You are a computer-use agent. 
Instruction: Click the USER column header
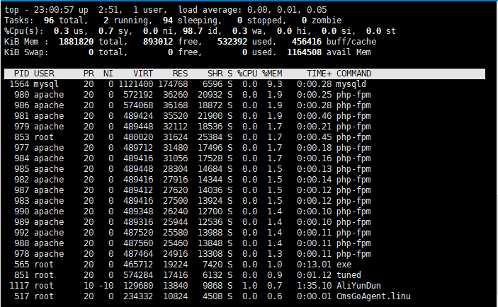click(44, 74)
